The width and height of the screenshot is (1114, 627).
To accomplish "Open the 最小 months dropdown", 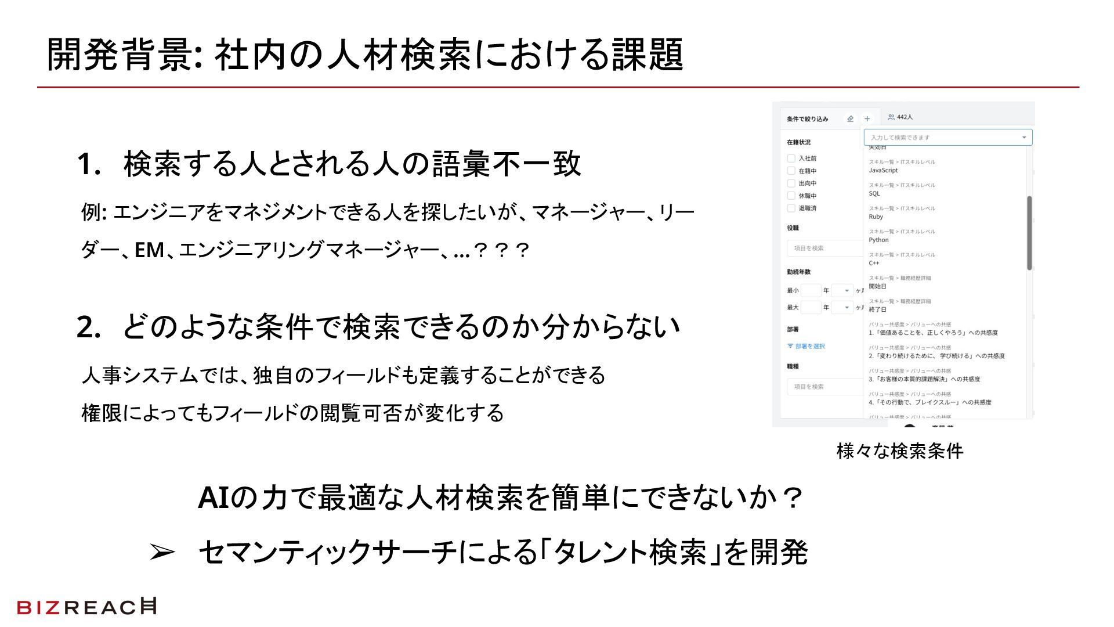I will point(847,290).
